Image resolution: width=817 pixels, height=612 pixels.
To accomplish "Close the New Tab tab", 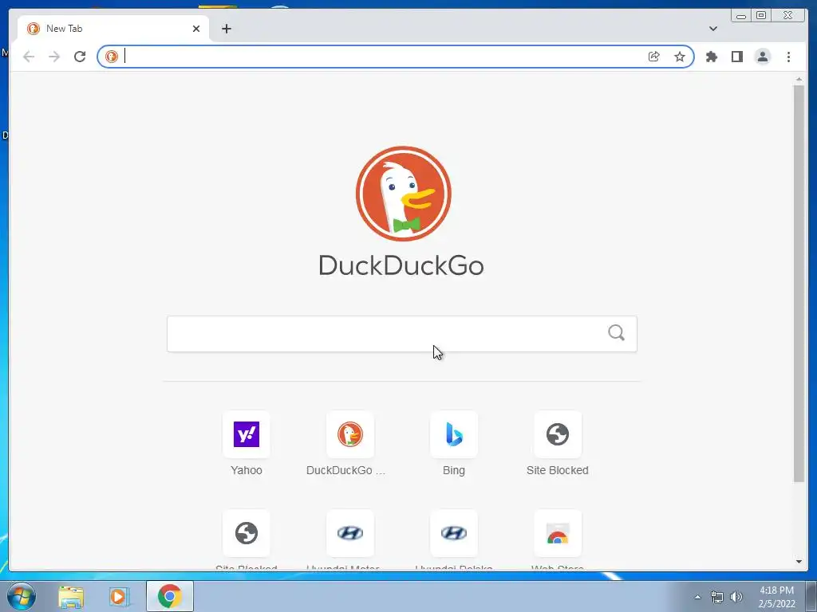I will [196, 29].
